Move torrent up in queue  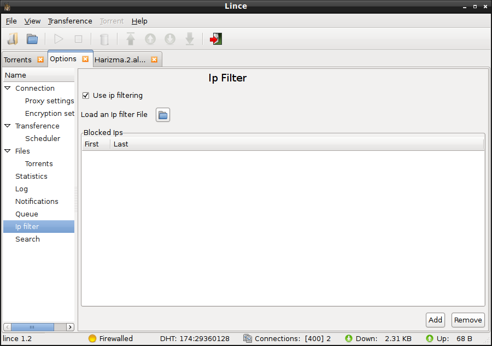(150, 39)
